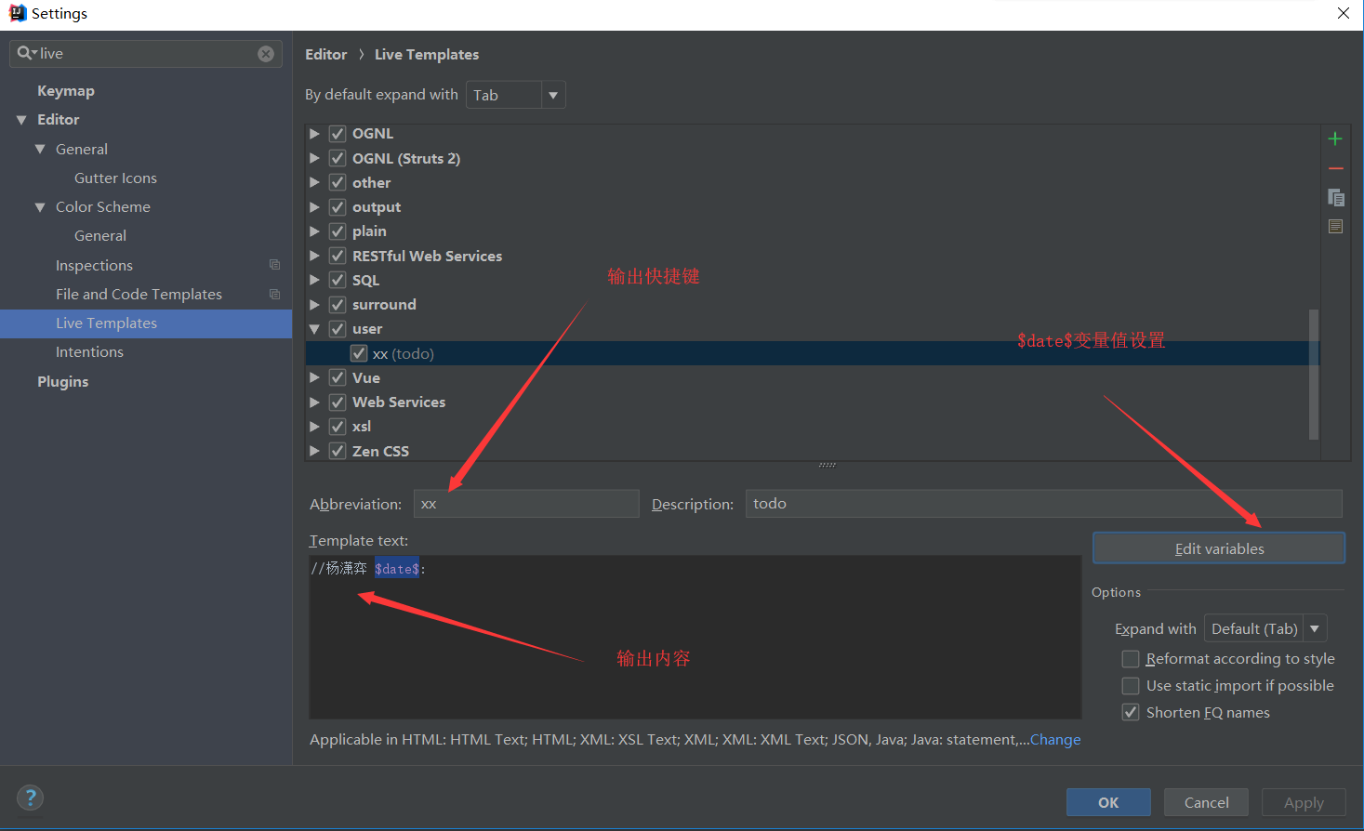
Task: Toggle the OGNL template group checkbox
Action: [x=338, y=134]
